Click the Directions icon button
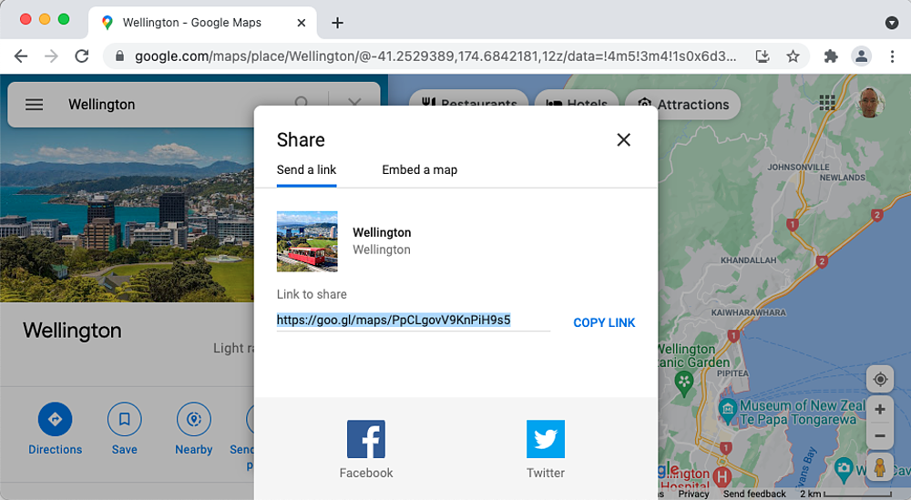The width and height of the screenshot is (911, 500). click(55, 420)
